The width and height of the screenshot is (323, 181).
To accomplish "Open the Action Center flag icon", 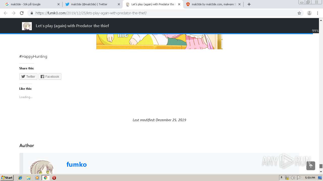I will [299, 178].
